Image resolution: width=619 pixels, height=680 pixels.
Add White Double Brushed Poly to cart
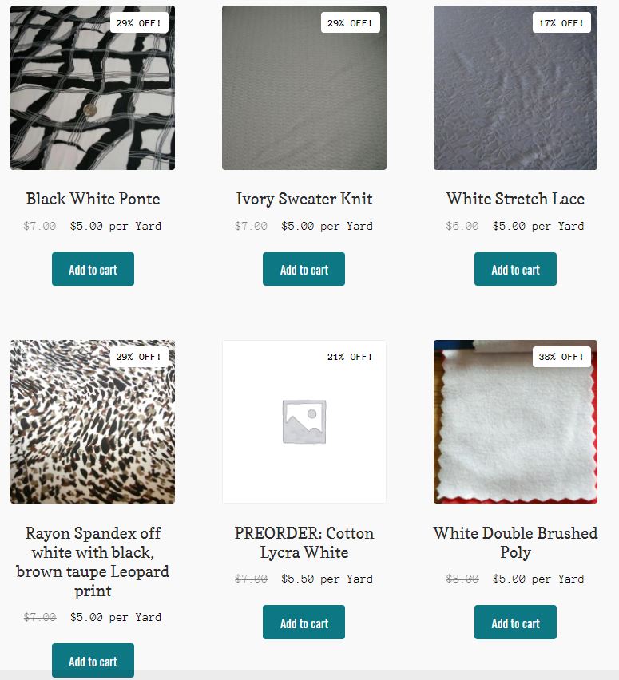515,623
